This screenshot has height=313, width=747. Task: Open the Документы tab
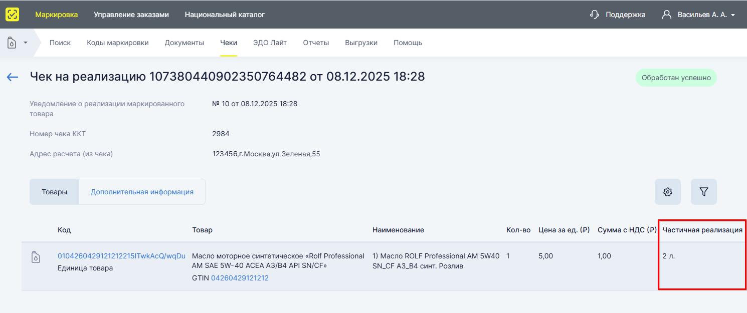tap(184, 43)
